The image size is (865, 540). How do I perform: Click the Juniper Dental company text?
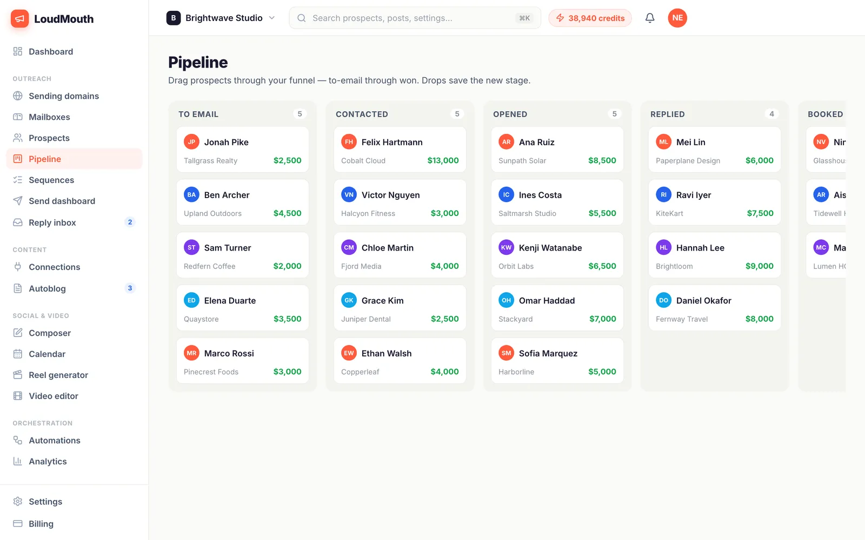click(365, 319)
